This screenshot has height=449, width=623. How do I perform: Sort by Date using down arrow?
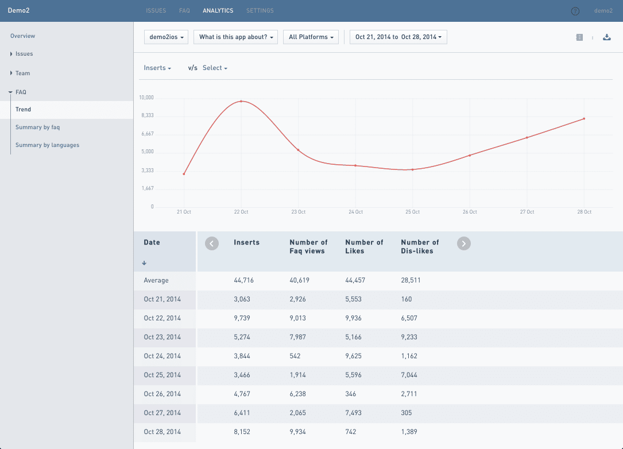[144, 263]
